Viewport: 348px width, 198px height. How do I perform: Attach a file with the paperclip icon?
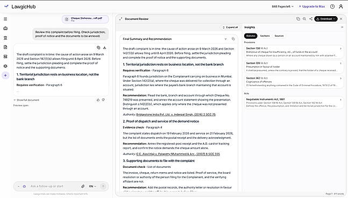(x=83, y=186)
